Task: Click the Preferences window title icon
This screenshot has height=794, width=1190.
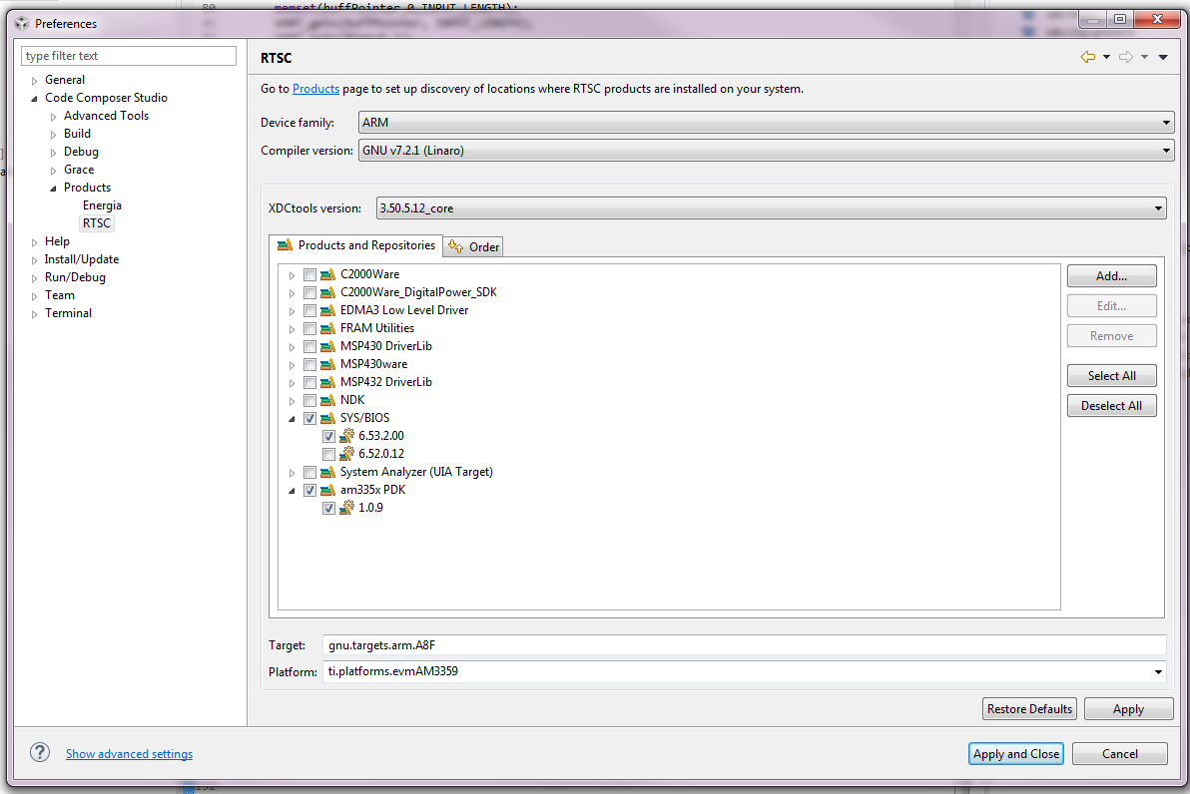Action: (22, 24)
